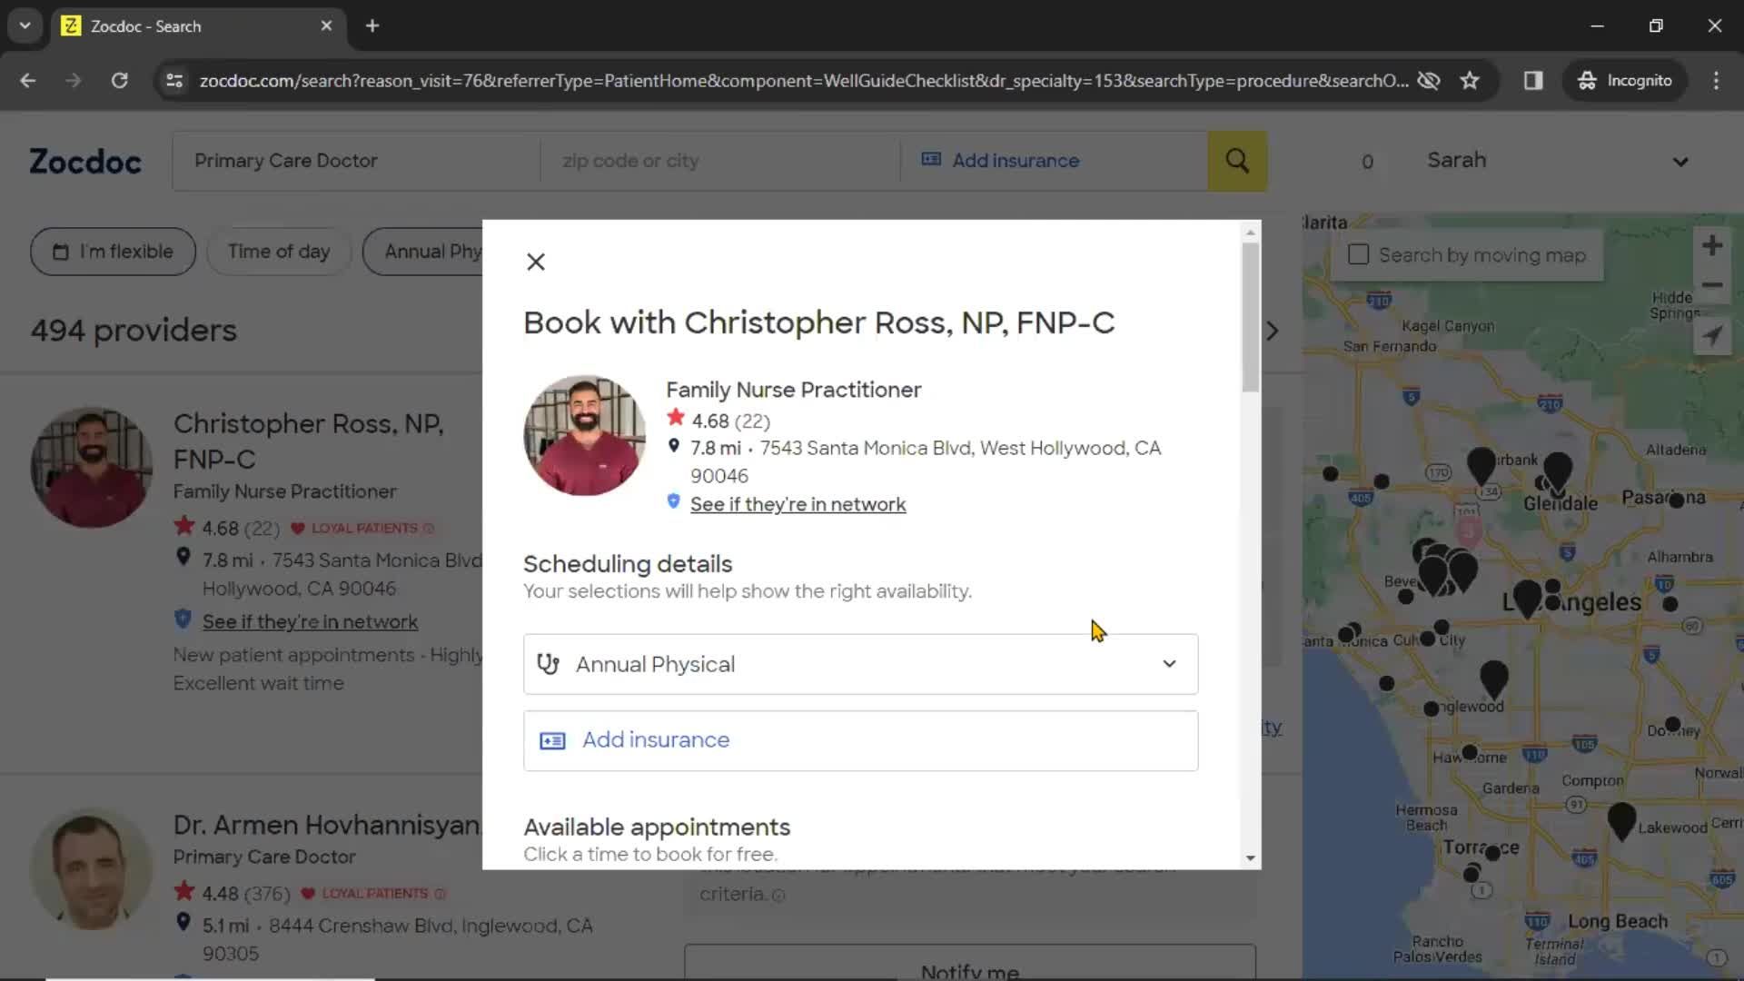Click the 494 providers heading
Image resolution: width=1744 pixels, height=981 pixels.
point(134,331)
